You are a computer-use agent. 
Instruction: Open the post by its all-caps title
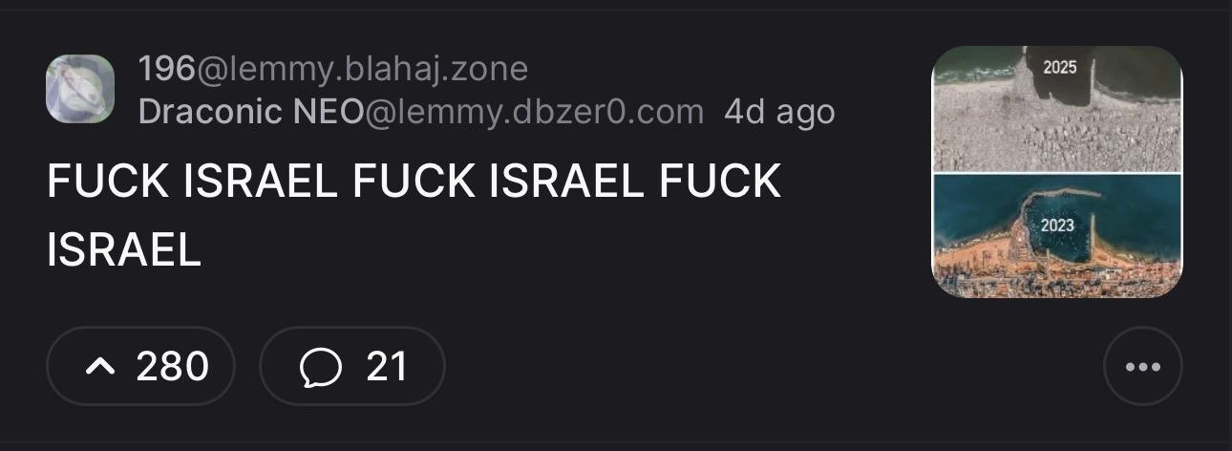414,215
